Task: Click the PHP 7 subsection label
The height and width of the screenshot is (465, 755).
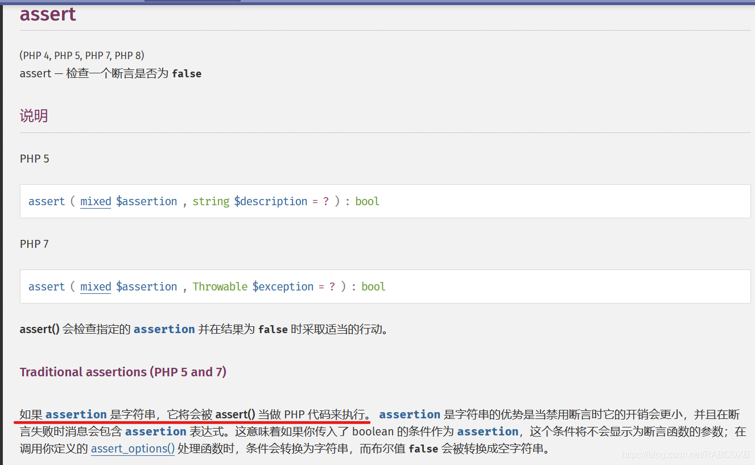Action: [x=34, y=244]
